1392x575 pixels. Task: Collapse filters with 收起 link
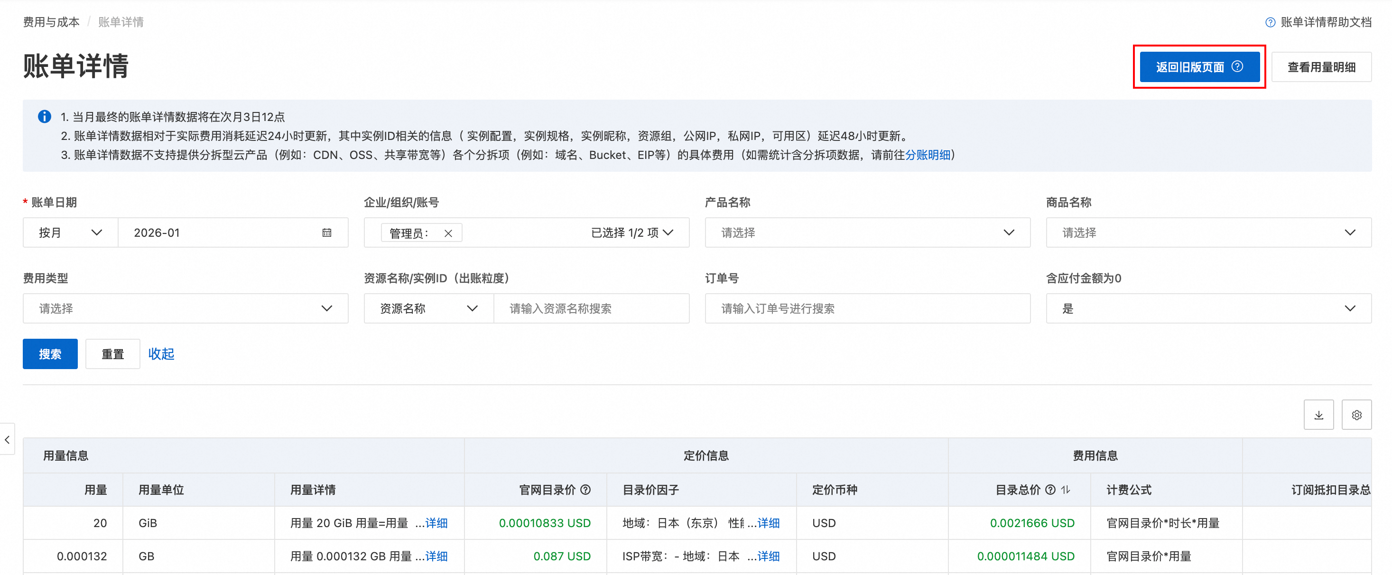pos(161,354)
